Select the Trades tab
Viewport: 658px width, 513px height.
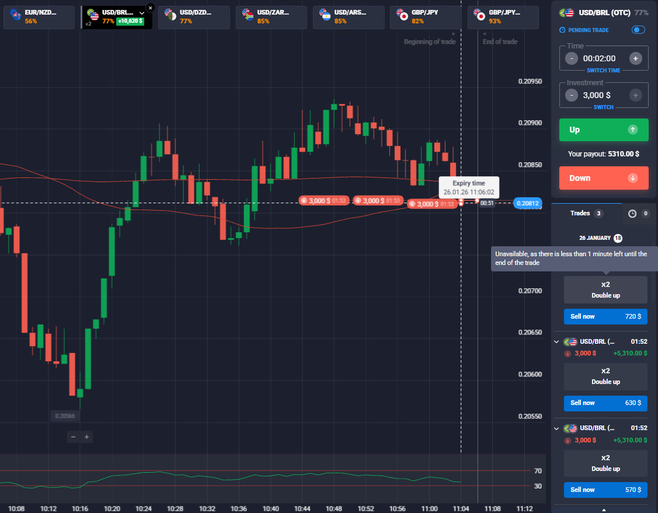point(586,214)
